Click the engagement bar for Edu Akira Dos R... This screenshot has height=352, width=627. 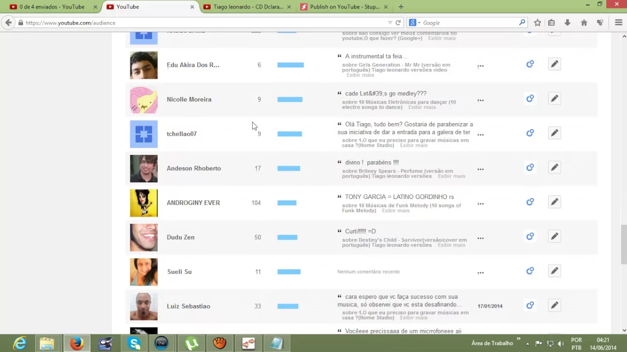click(290, 65)
